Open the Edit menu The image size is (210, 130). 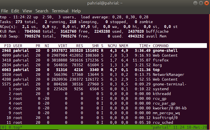coord(15,11)
